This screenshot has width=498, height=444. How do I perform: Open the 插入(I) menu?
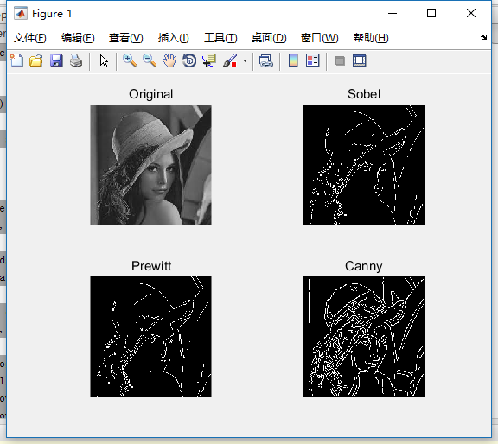pos(174,38)
